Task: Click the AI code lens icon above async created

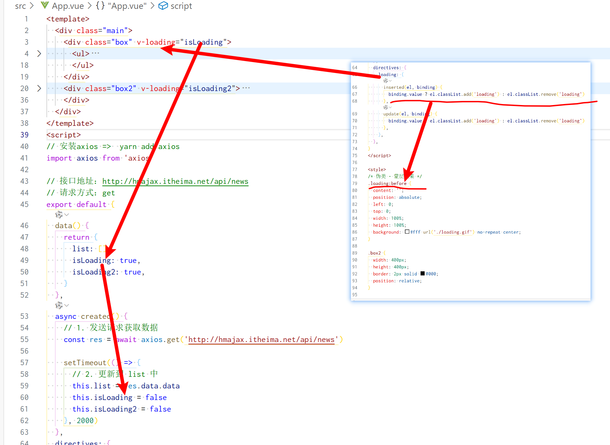Action: click(59, 305)
